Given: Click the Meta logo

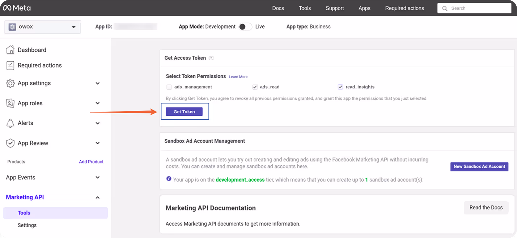Looking at the screenshot, I should [17, 8].
